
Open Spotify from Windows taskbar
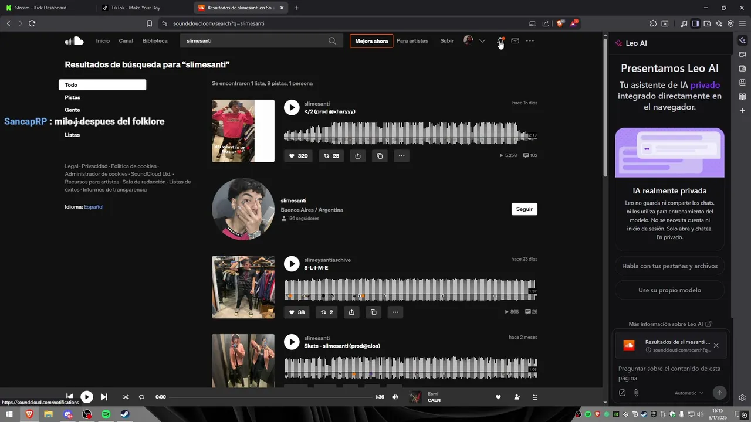[106, 414]
